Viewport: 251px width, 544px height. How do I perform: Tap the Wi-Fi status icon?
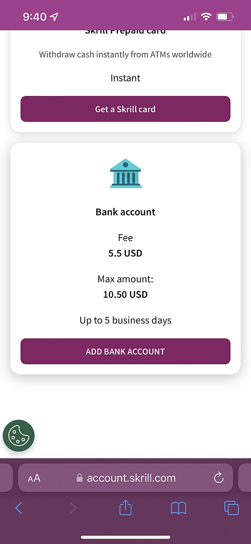[206, 17]
